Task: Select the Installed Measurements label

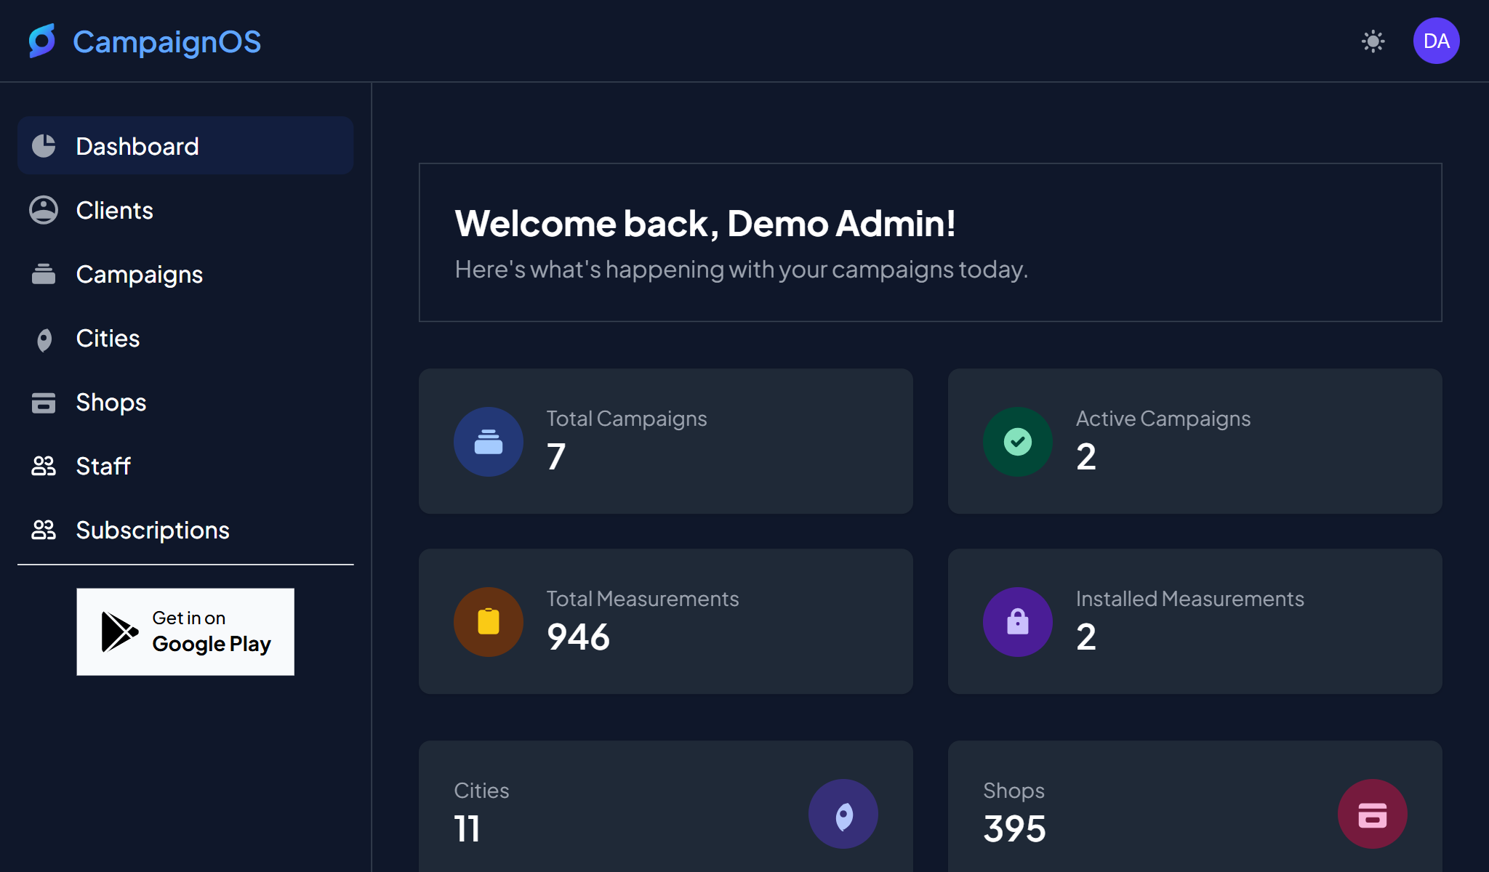Action: tap(1190, 599)
